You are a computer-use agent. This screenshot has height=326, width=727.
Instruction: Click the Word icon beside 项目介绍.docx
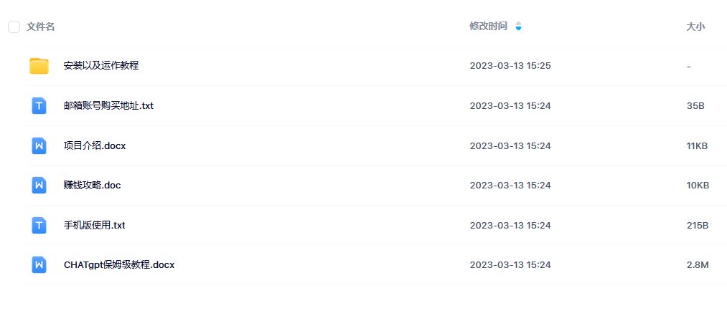click(x=39, y=146)
